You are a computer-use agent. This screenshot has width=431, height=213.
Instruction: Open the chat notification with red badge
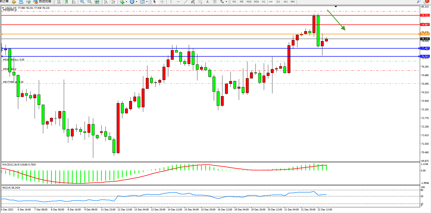click(x=426, y=2)
